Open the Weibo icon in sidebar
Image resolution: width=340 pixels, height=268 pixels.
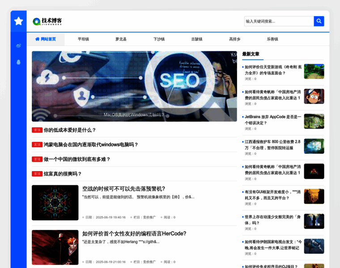[x=18, y=46]
